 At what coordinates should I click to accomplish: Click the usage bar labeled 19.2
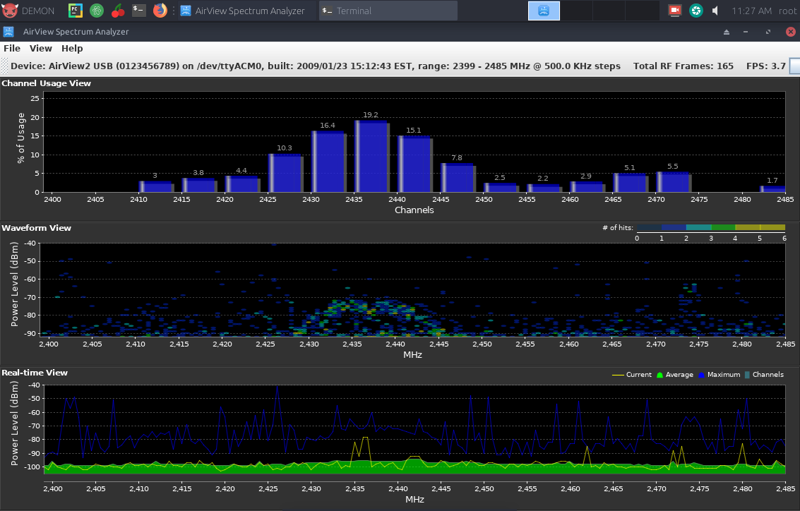pyautogui.click(x=372, y=156)
